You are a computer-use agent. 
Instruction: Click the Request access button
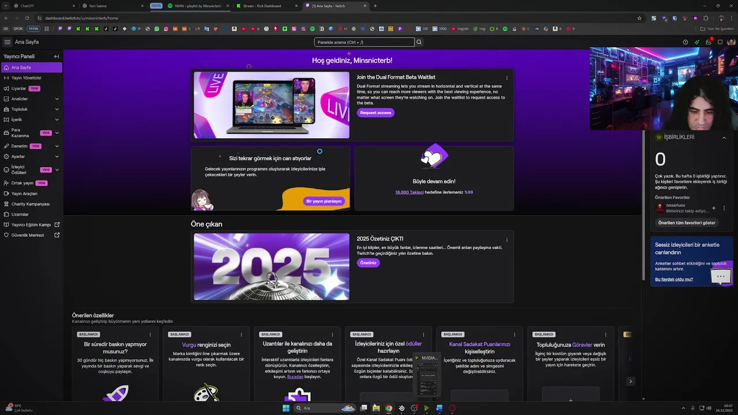pyautogui.click(x=375, y=113)
